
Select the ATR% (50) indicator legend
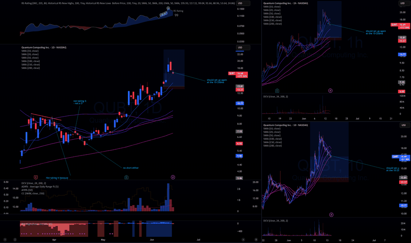tap(27, 190)
